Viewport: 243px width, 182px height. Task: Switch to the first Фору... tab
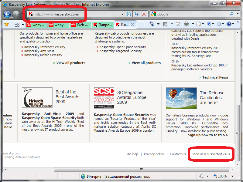(x=36, y=25)
